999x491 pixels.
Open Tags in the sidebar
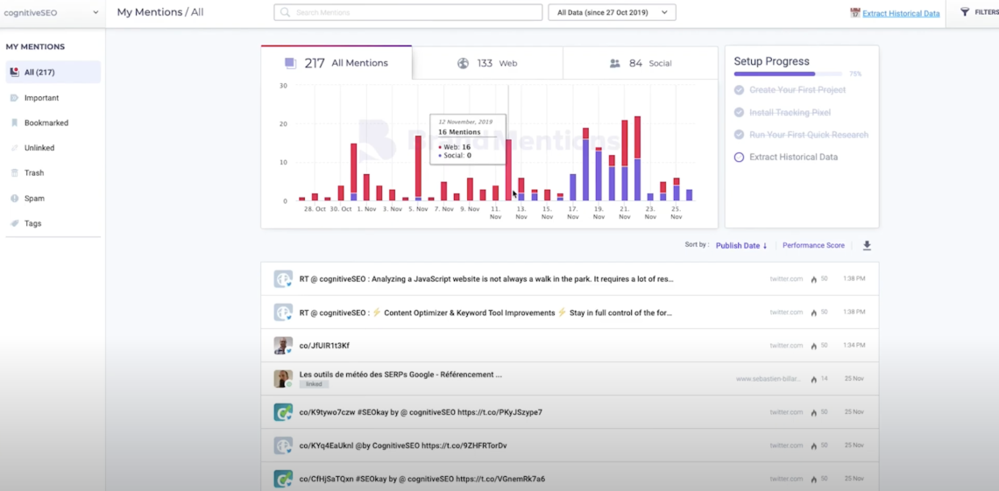coord(32,224)
